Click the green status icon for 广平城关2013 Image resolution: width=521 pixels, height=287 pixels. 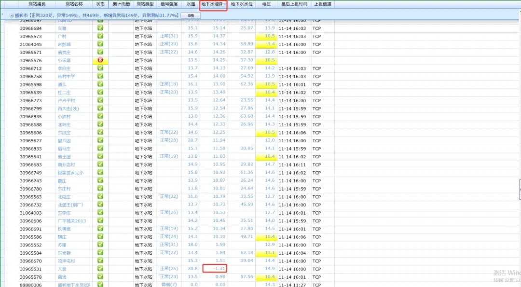coord(100,220)
